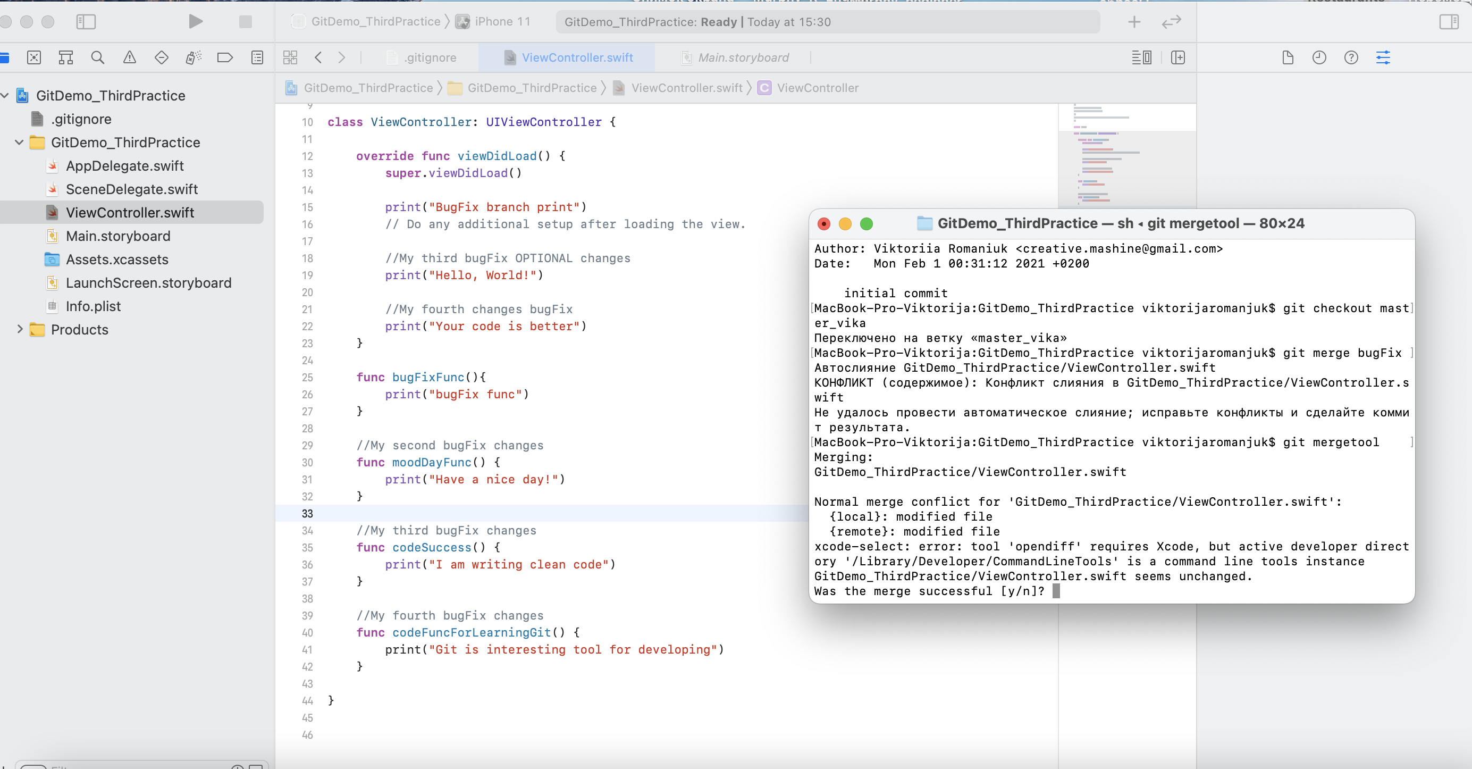Collapse the GitDemo_ThirdPractice project root
The height and width of the screenshot is (769, 1472).
click(5, 96)
